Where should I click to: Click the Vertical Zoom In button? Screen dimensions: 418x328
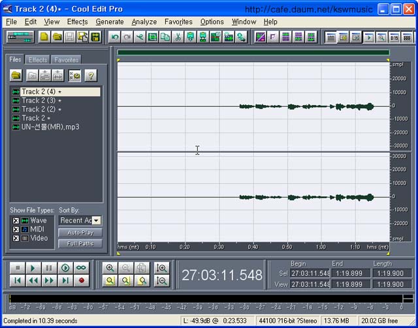pos(162,268)
